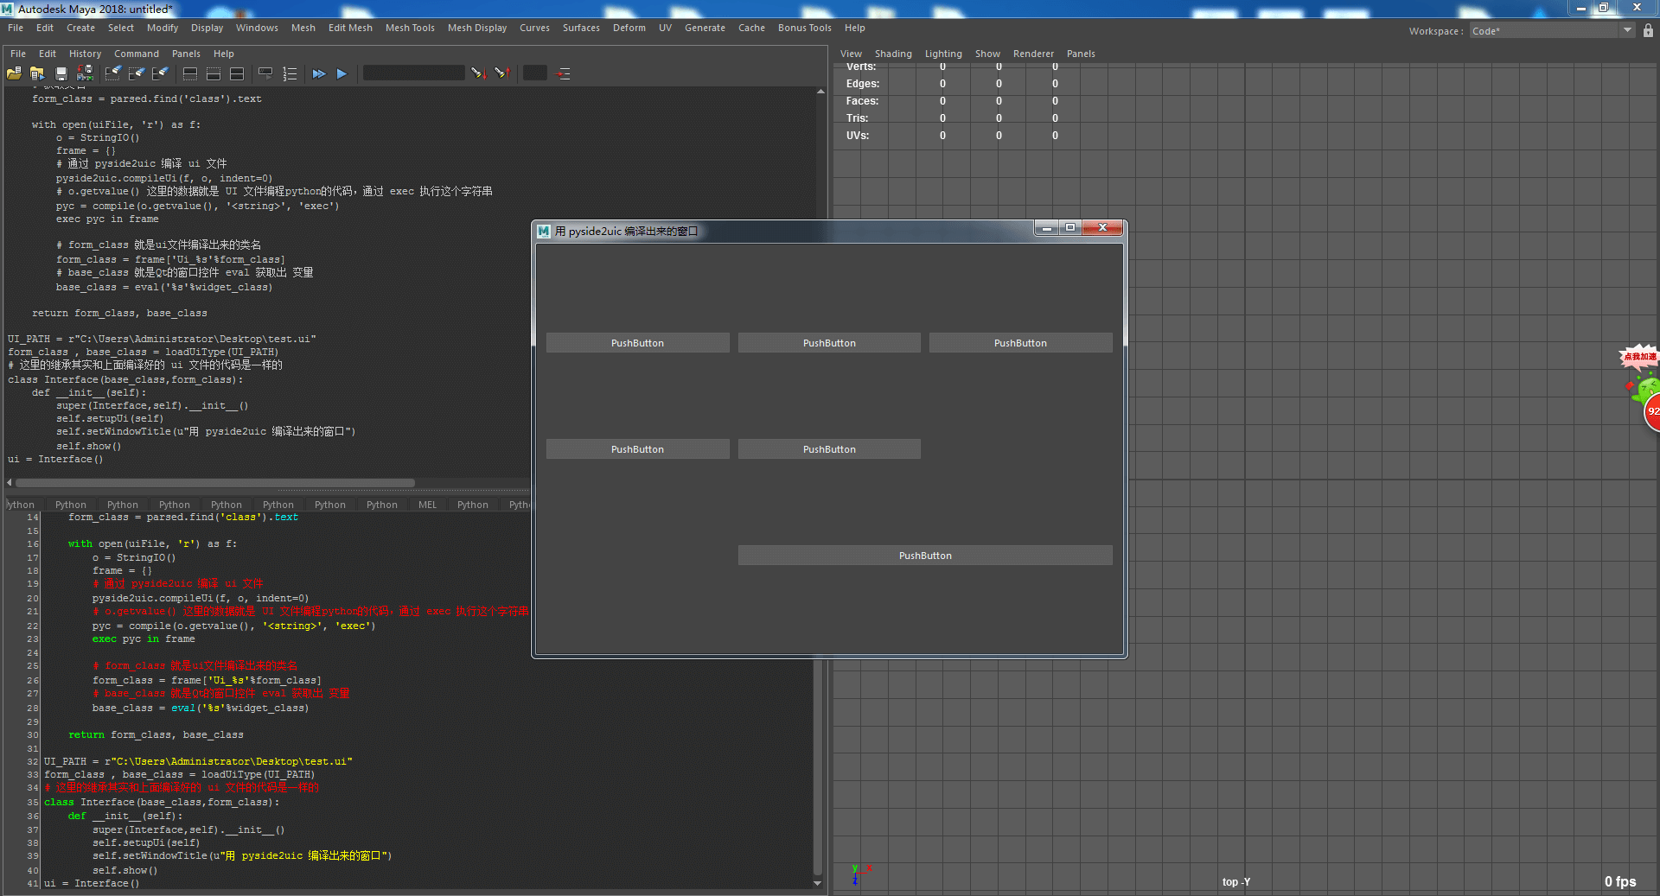Toggle Echo All Commands in Script Editor
1660x896 pixels.
click(x=265, y=73)
